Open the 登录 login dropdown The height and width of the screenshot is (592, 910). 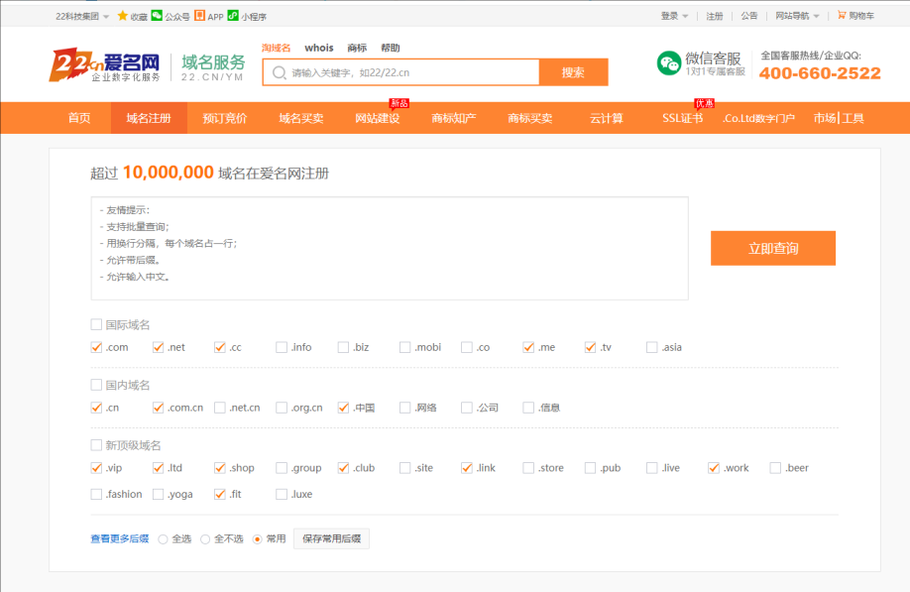pos(674,16)
